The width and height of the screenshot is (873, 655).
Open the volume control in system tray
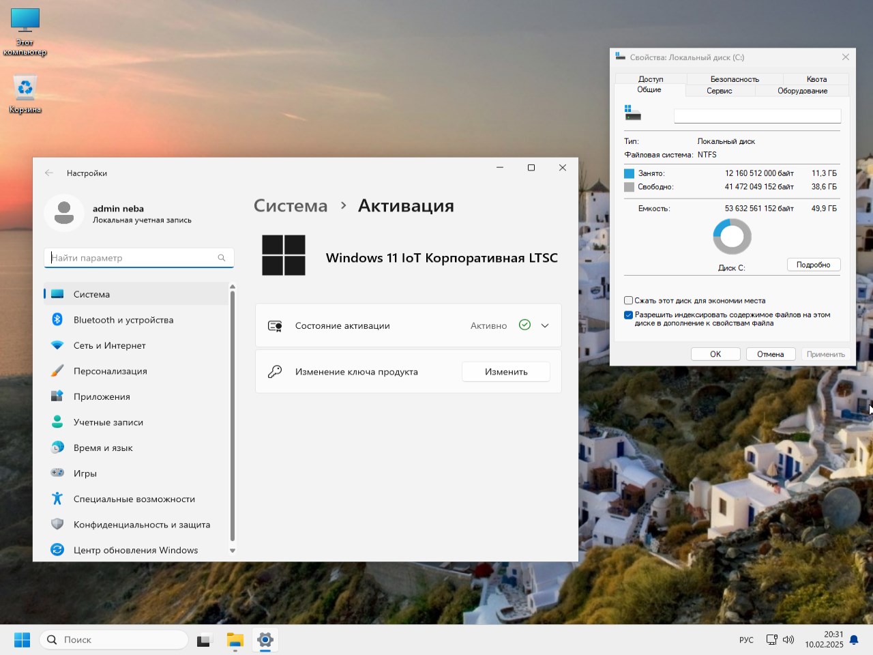coord(788,640)
